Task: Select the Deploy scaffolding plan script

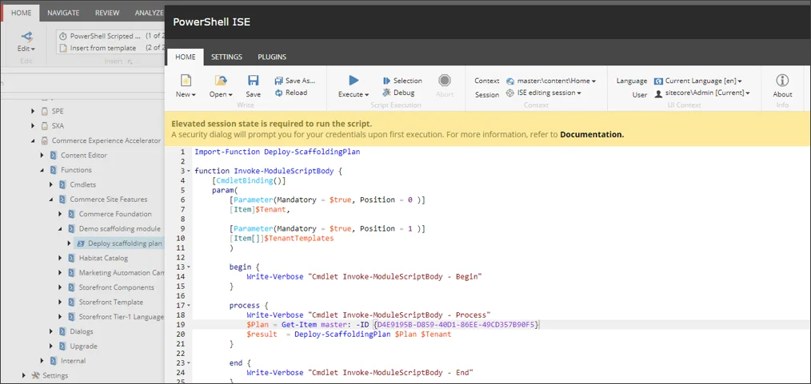Action: [x=125, y=243]
